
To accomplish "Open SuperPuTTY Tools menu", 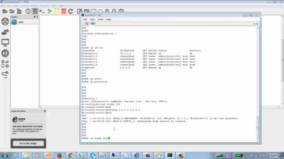I will 100,19.
